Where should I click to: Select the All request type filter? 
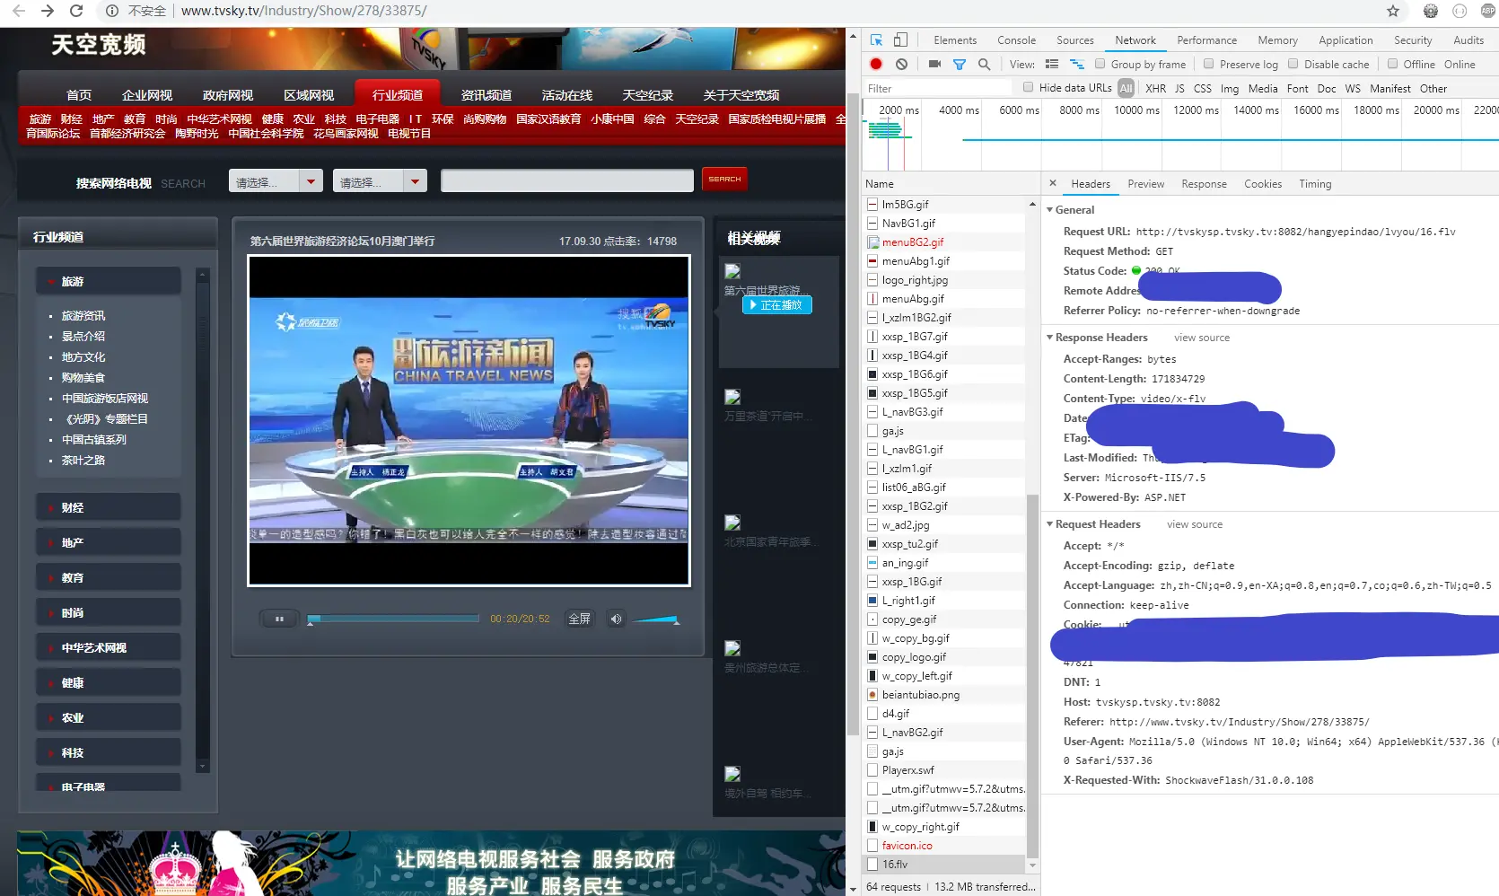pos(1126,88)
